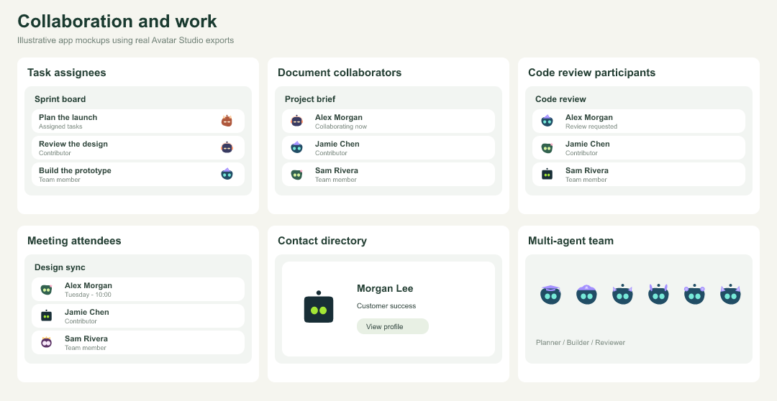This screenshot has height=401, width=777.
Task: Click Morgan Lee's large robot avatar
Action: (319, 307)
